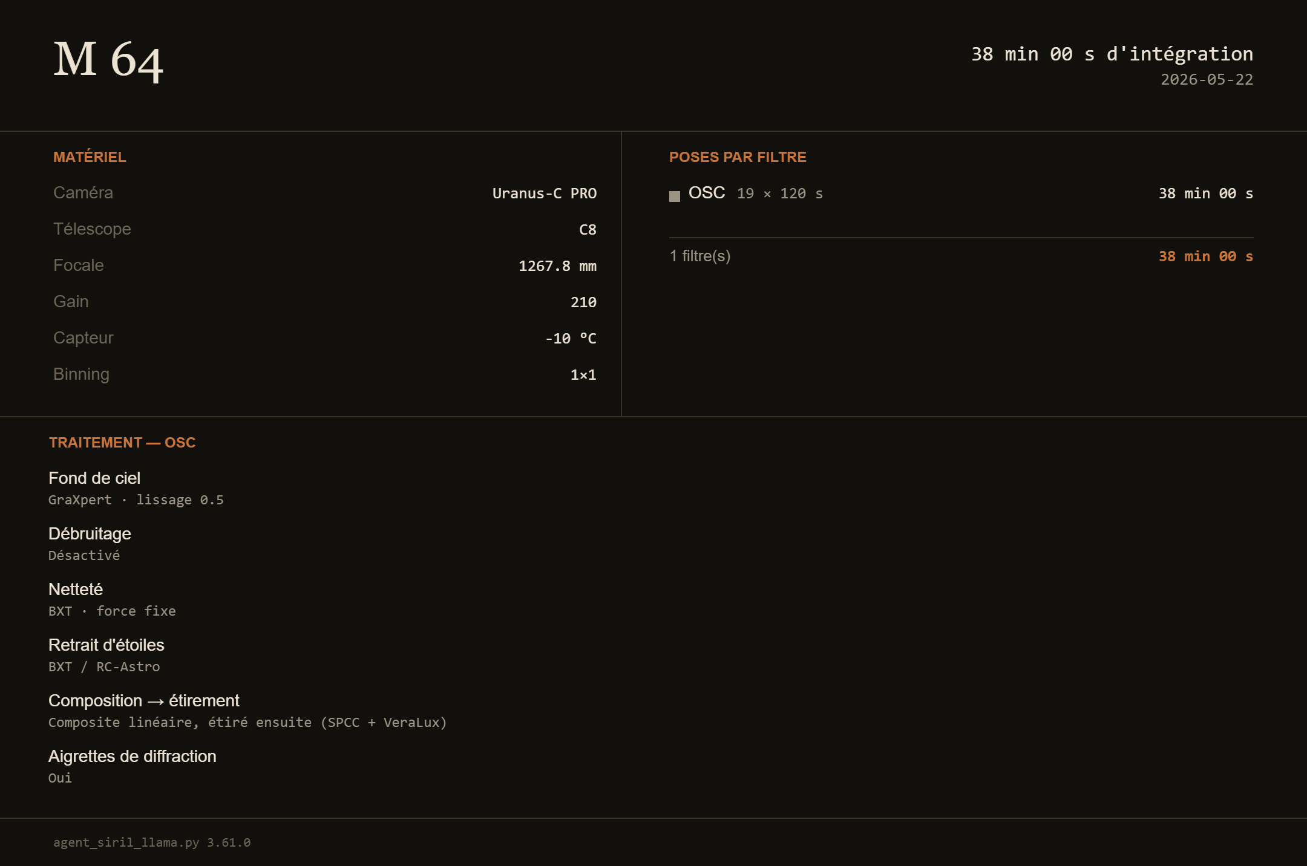This screenshot has height=866, width=1307.
Task: Click the Retrait d'étoiles entry
Action: pos(106,656)
